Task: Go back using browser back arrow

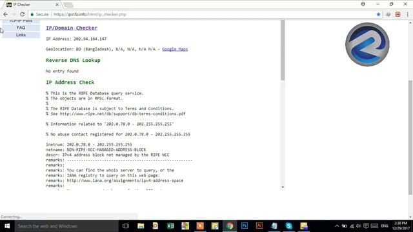Action: (6, 14)
